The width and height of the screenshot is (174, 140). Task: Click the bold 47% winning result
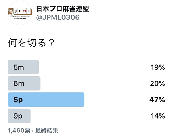click(157, 100)
